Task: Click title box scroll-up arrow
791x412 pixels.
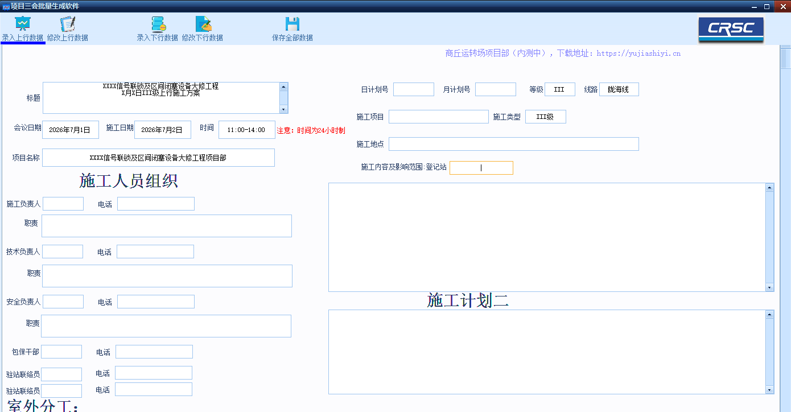Action: (x=283, y=86)
